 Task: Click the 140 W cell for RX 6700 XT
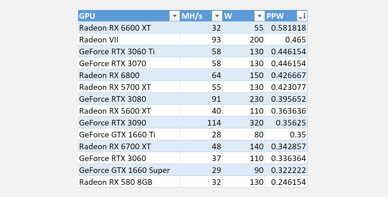coord(244,146)
